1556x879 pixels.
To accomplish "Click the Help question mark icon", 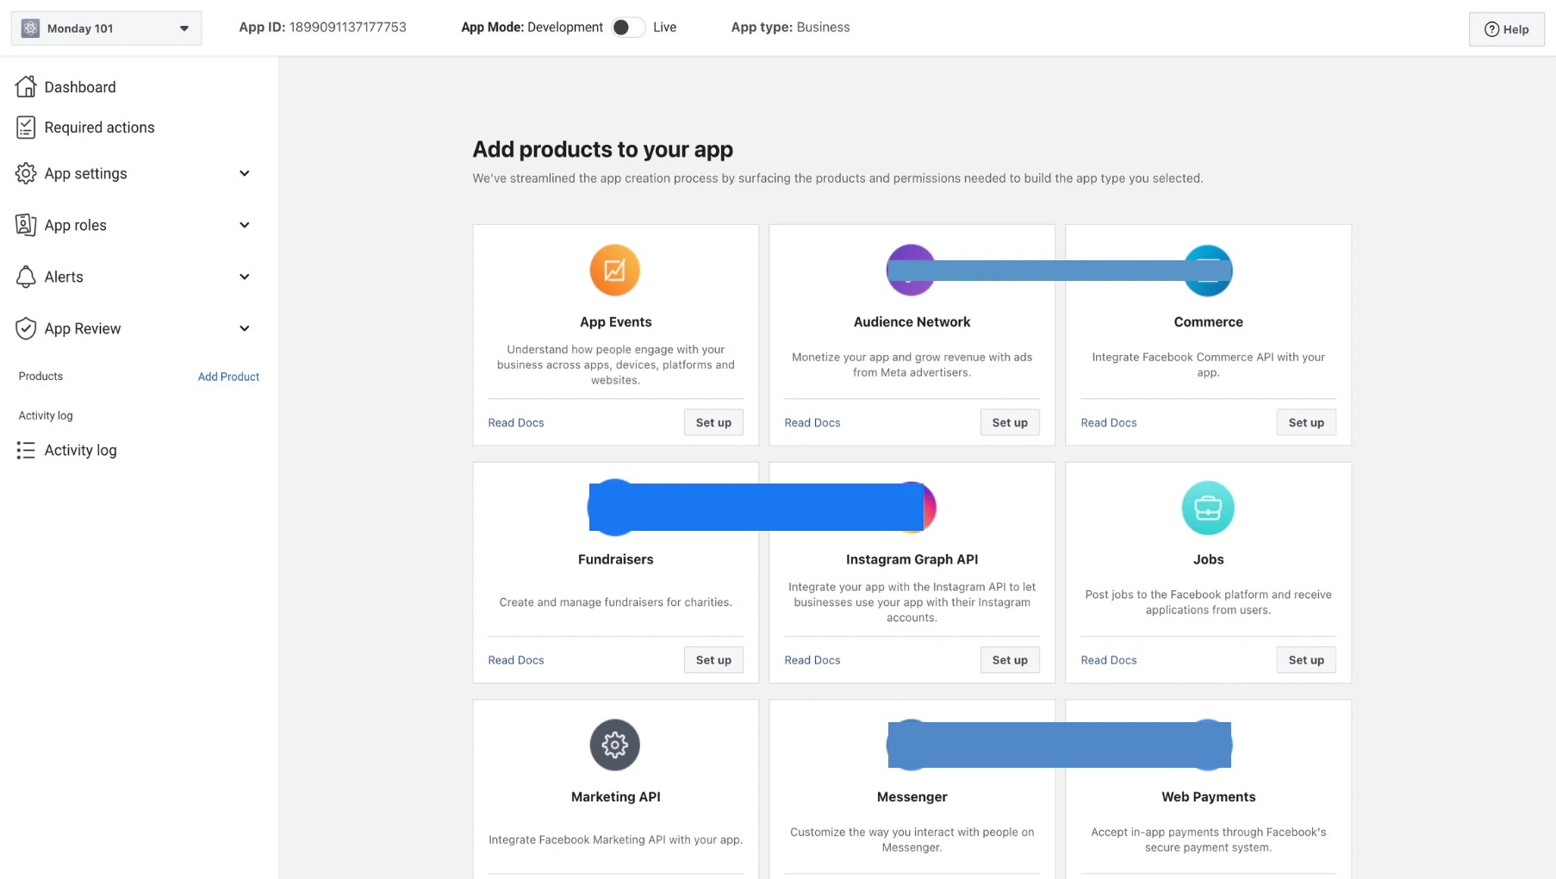I will pyautogui.click(x=1491, y=29).
